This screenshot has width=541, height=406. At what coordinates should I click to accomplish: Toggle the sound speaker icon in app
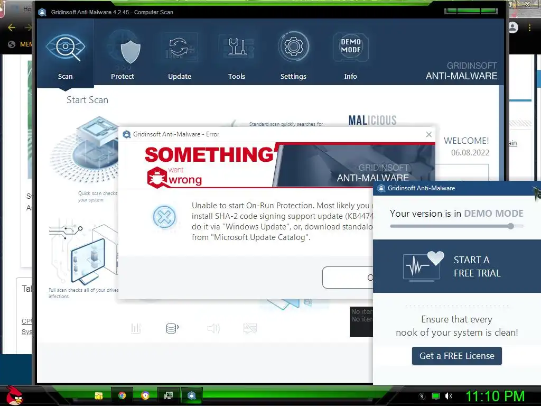[x=213, y=328]
